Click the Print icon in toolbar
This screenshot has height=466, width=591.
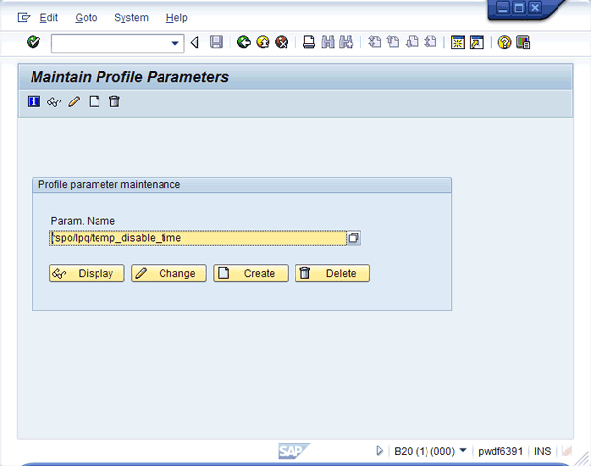tap(309, 42)
